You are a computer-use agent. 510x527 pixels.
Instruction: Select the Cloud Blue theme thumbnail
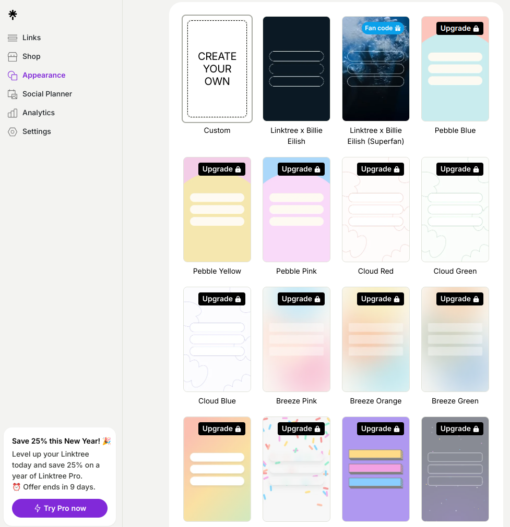pyautogui.click(x=217, y=339)
